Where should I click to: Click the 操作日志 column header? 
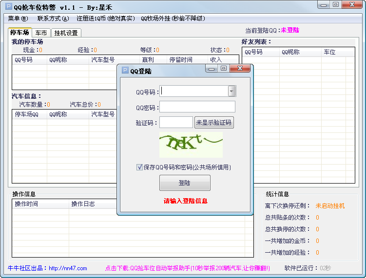pos(93,204)
